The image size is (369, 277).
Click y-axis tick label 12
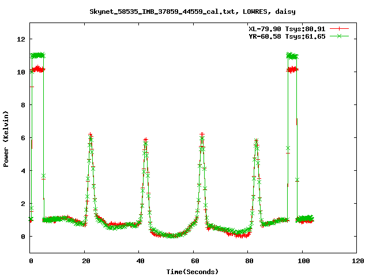pos(21,39)
